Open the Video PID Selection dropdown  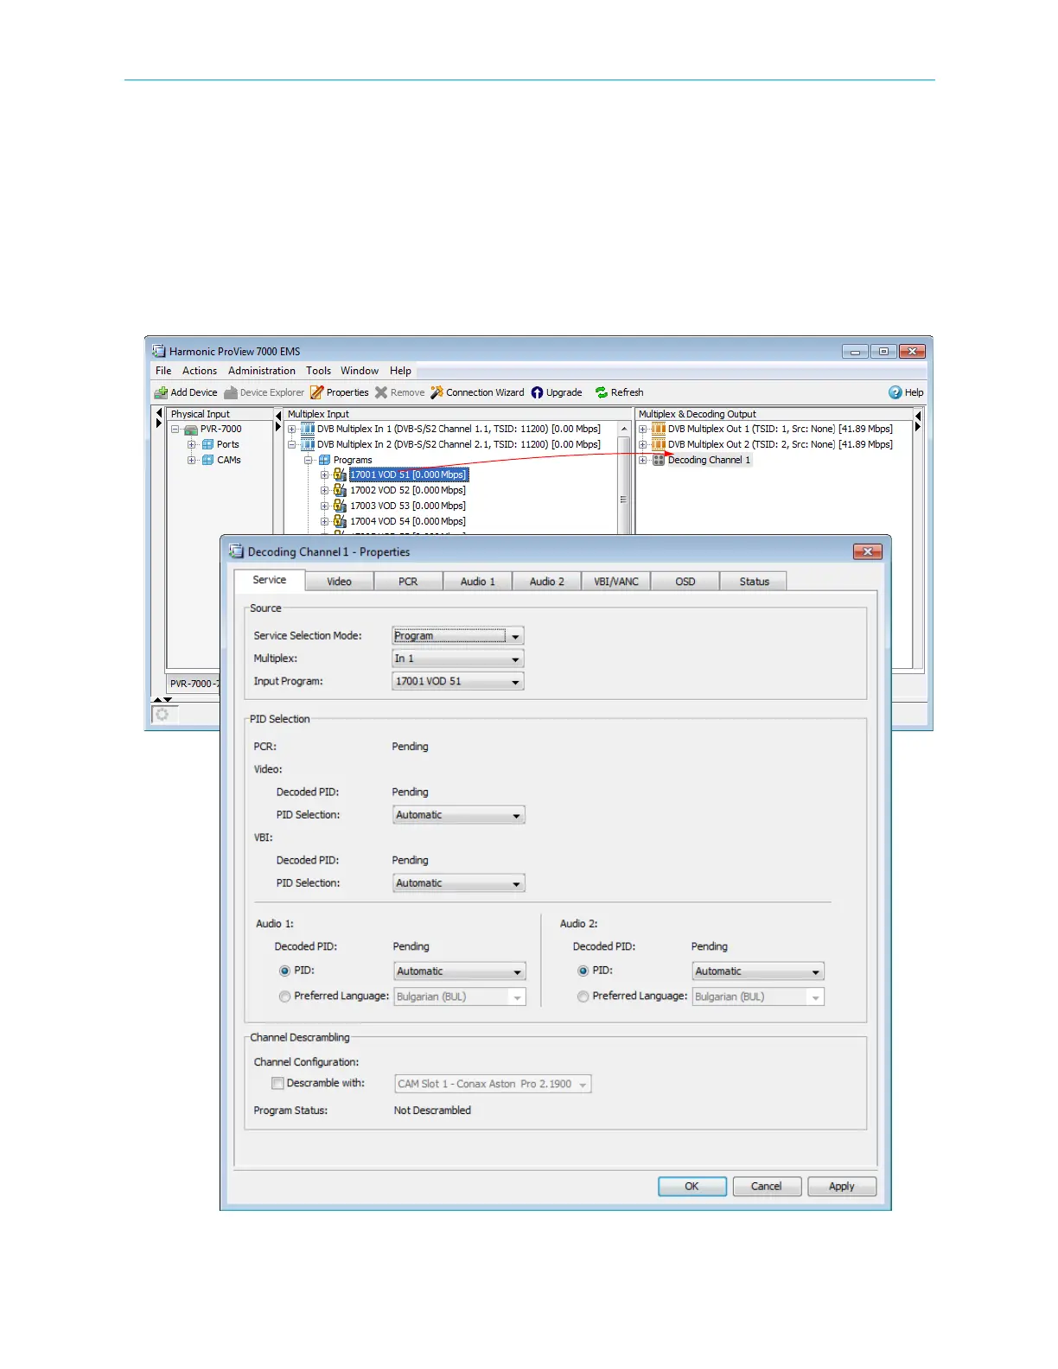[x=459, y=816]
